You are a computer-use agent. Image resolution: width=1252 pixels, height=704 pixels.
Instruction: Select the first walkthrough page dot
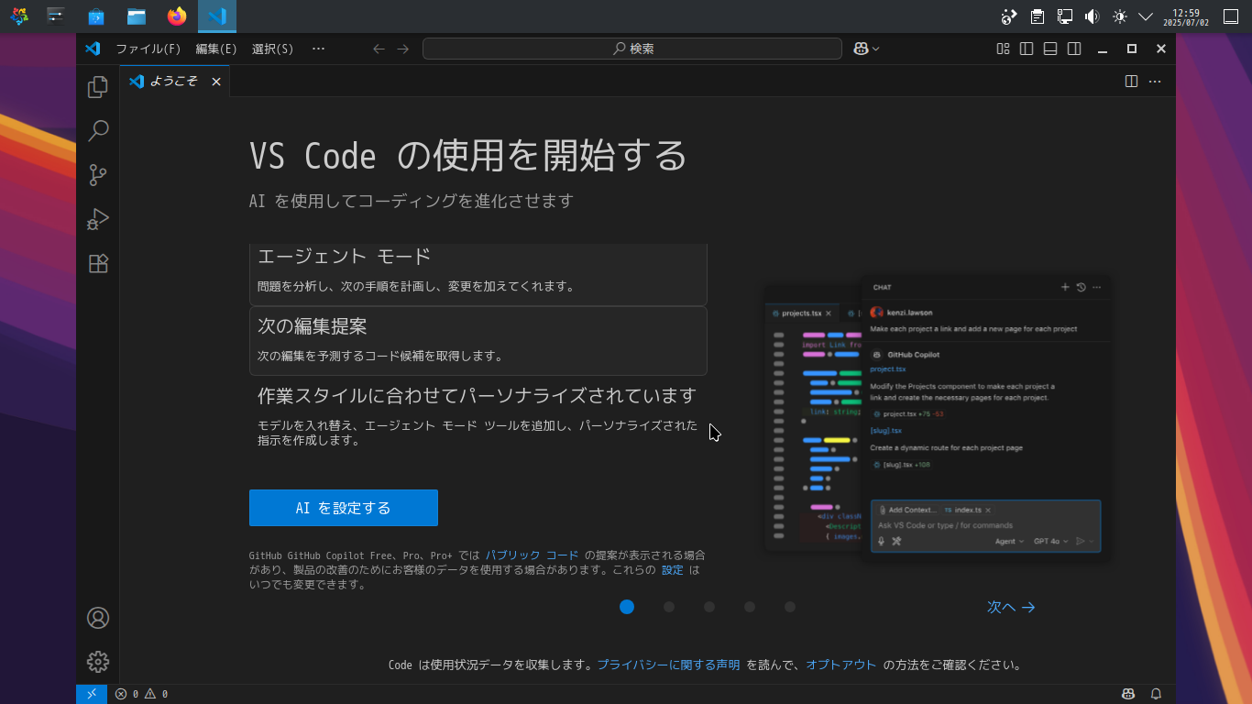pyautogui.click(x=627, y=607)
